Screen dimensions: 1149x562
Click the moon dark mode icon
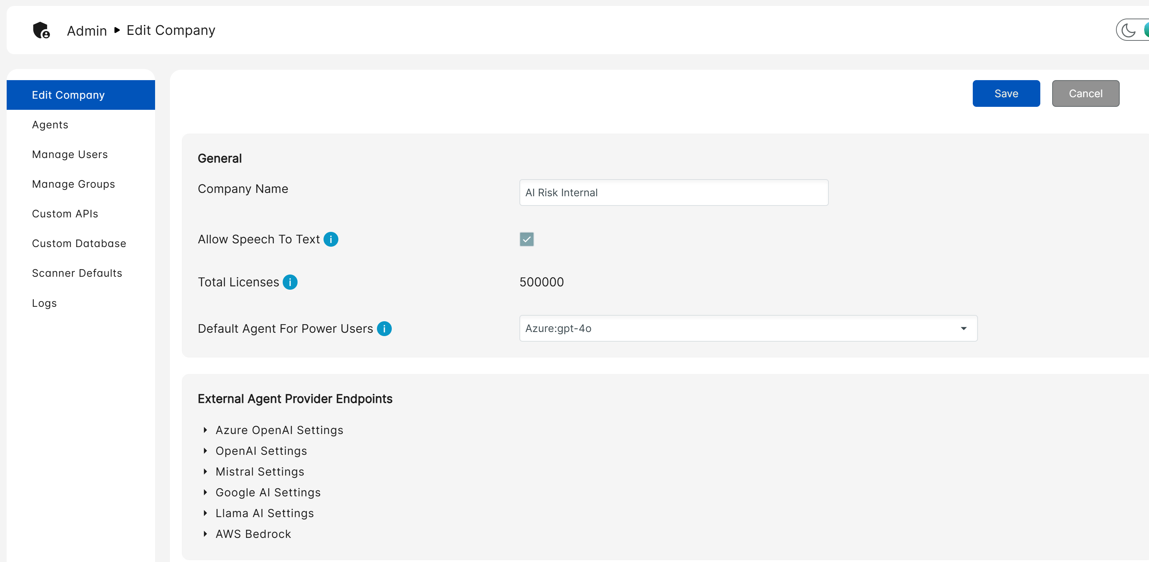[1128, 30]
